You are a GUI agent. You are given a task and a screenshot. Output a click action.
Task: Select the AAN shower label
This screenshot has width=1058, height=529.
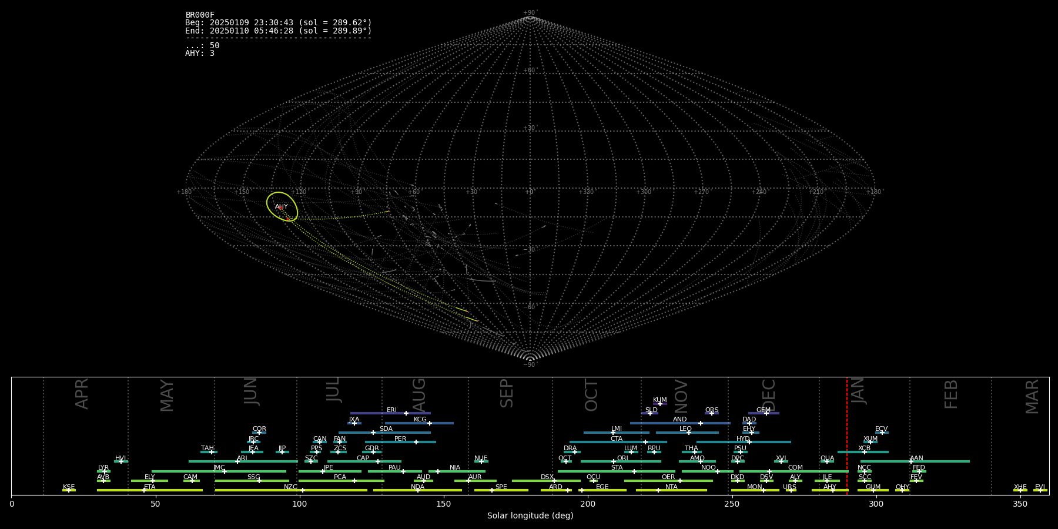point(916,458)
